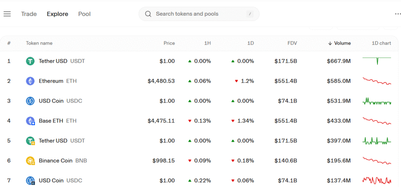
Task: Sort by 1D change column header
Action: 250,43
